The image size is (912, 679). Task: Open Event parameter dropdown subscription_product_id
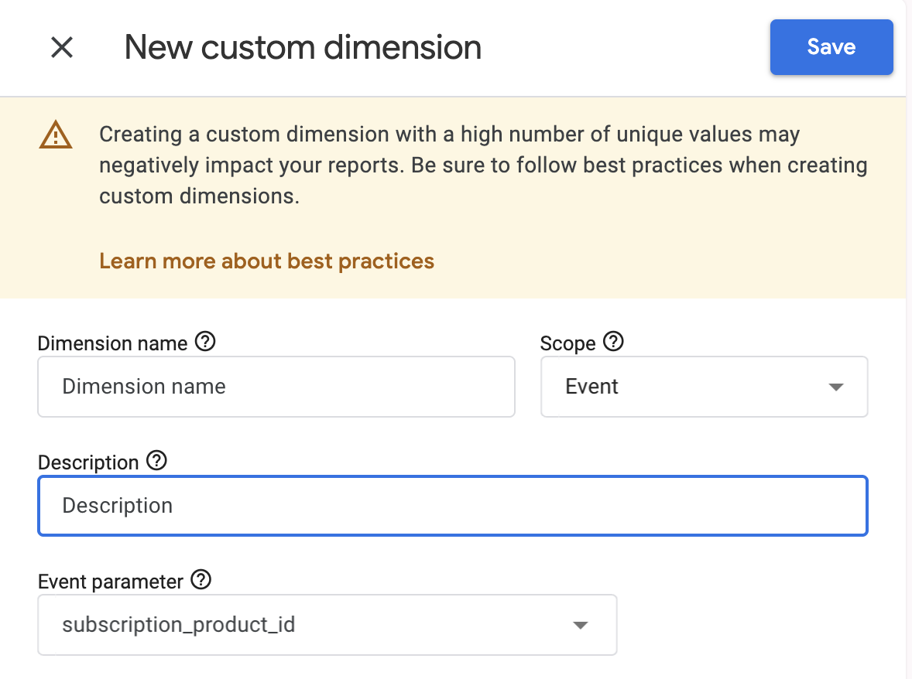(x=327, y=624)
